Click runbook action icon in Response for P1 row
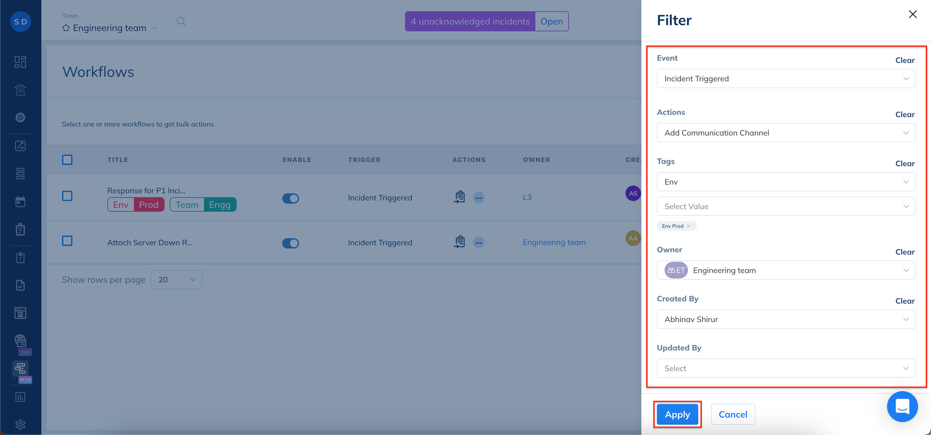The width and height of the screenshot is (931, 435). (x=459, y=197)
